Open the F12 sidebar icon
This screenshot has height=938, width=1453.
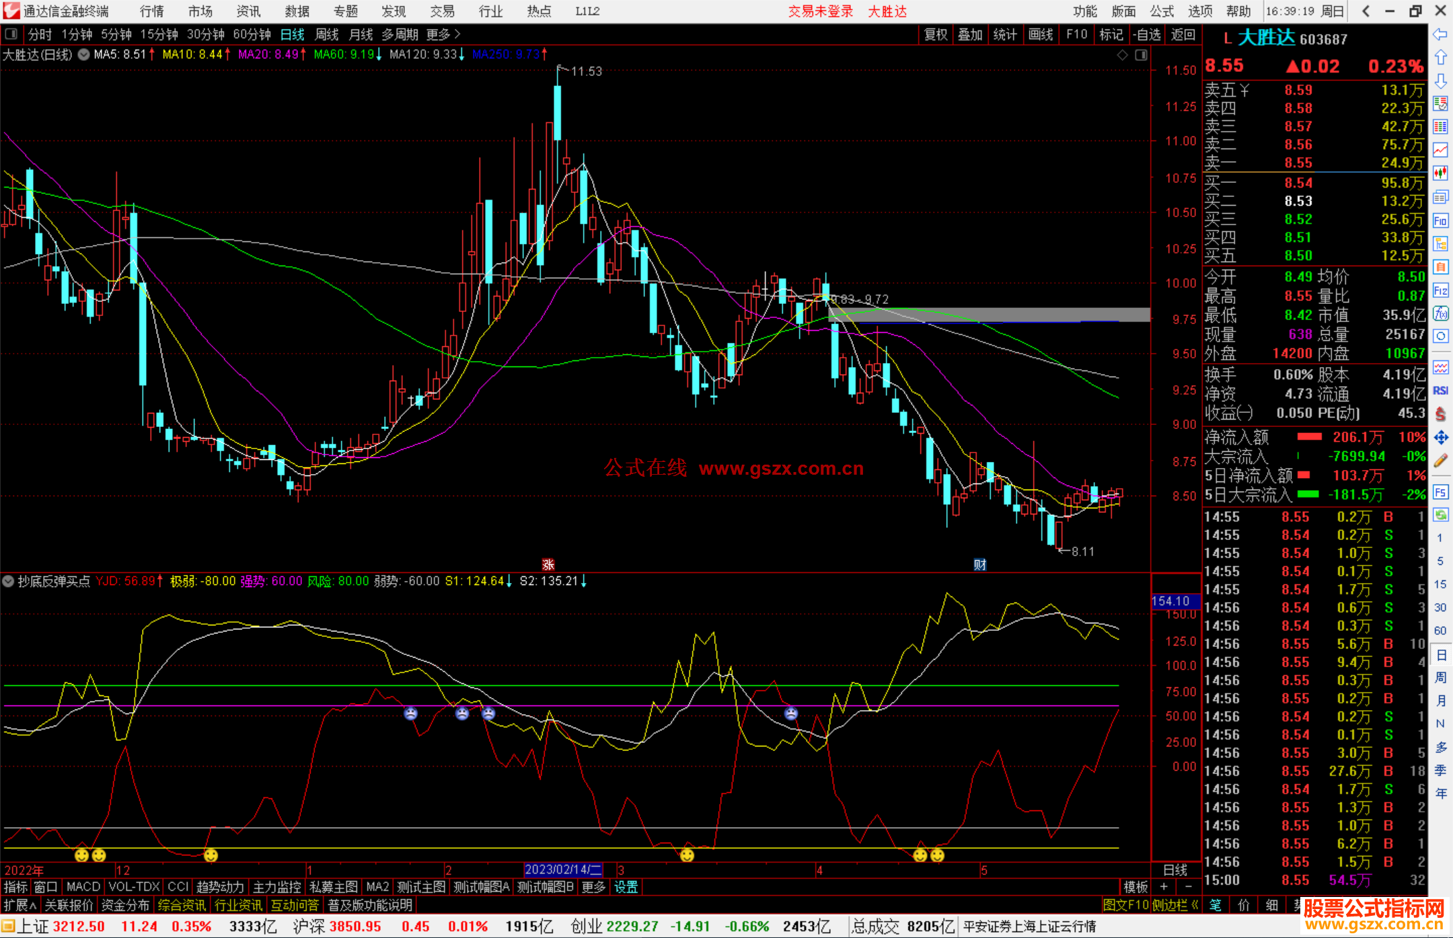(x=1440, y=290)
